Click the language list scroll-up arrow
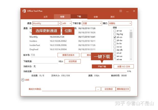 pyautogui.click(x=131, y=31)
